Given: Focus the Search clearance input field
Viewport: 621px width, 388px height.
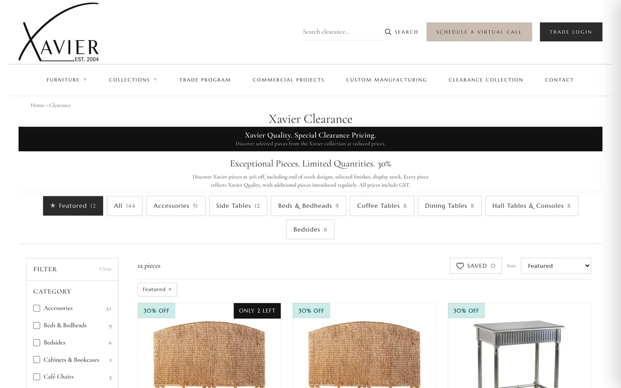Looking at the screenshot, I should 343,32.
